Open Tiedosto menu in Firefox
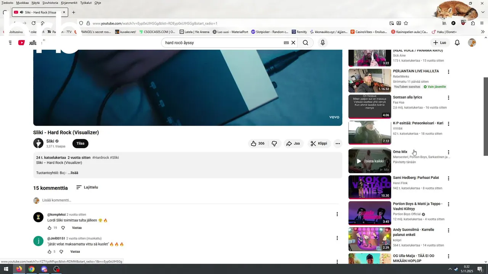 [7, 3]
